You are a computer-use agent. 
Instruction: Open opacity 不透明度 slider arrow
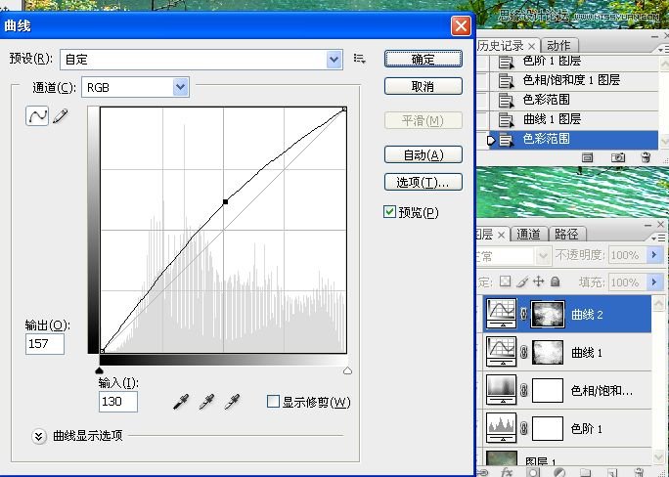[653, 255]
